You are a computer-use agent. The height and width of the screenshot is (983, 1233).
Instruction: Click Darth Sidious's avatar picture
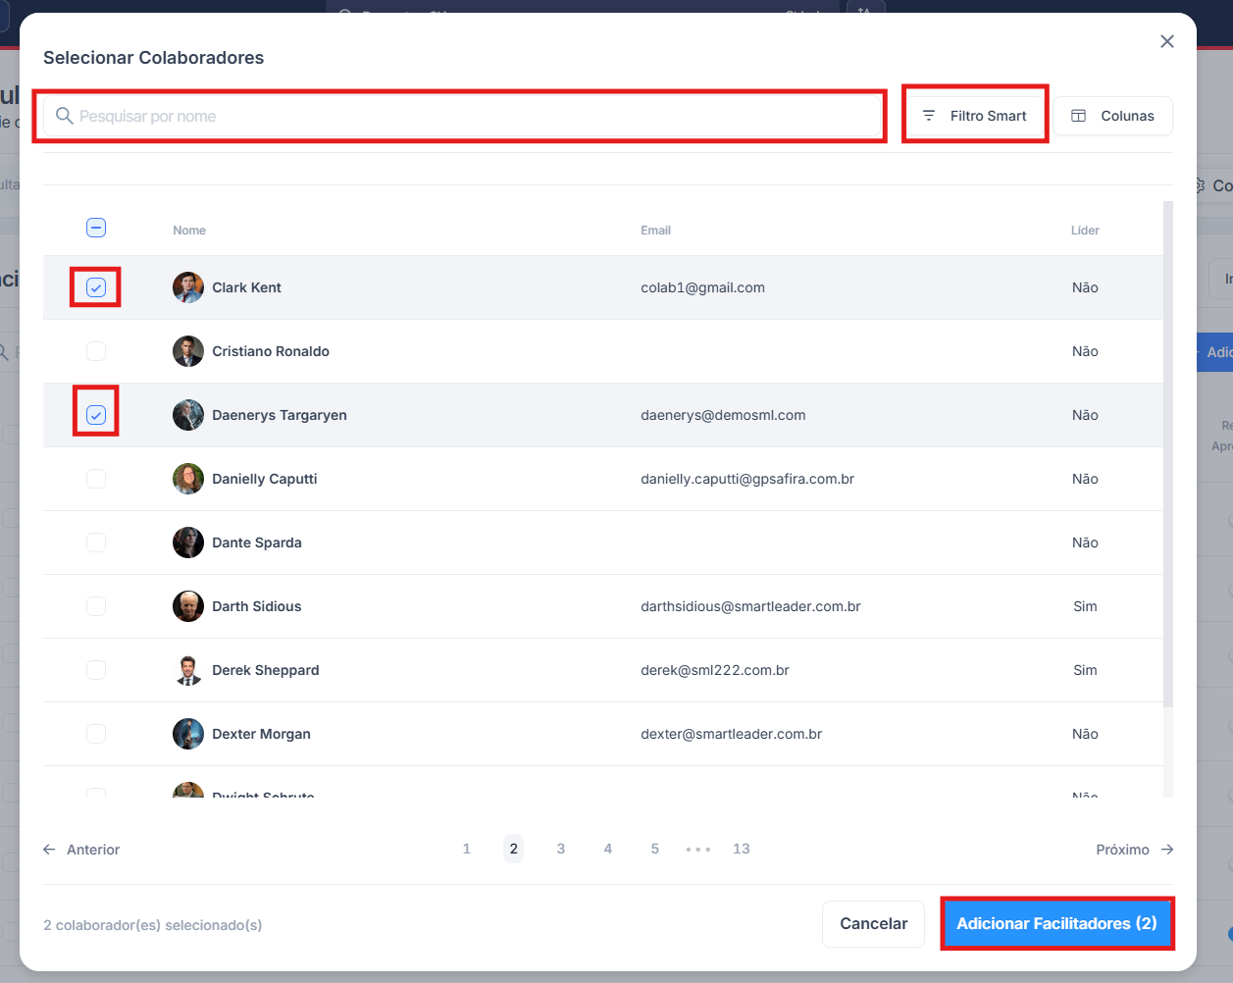pyautogui.click(x=188, y=606)
